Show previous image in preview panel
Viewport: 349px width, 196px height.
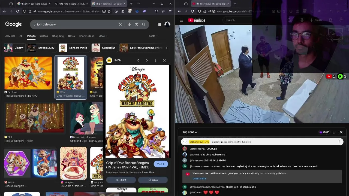coord(138,60)
